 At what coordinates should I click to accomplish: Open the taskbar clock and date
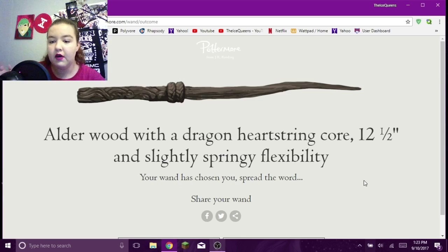click(420, 245)
